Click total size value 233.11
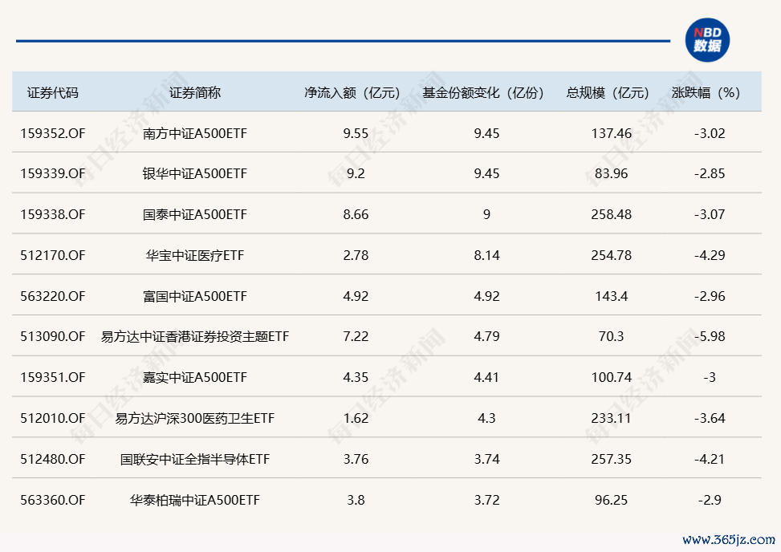This screenshot has width=781, height=552. pyautogui.click(x=611, y=418)
